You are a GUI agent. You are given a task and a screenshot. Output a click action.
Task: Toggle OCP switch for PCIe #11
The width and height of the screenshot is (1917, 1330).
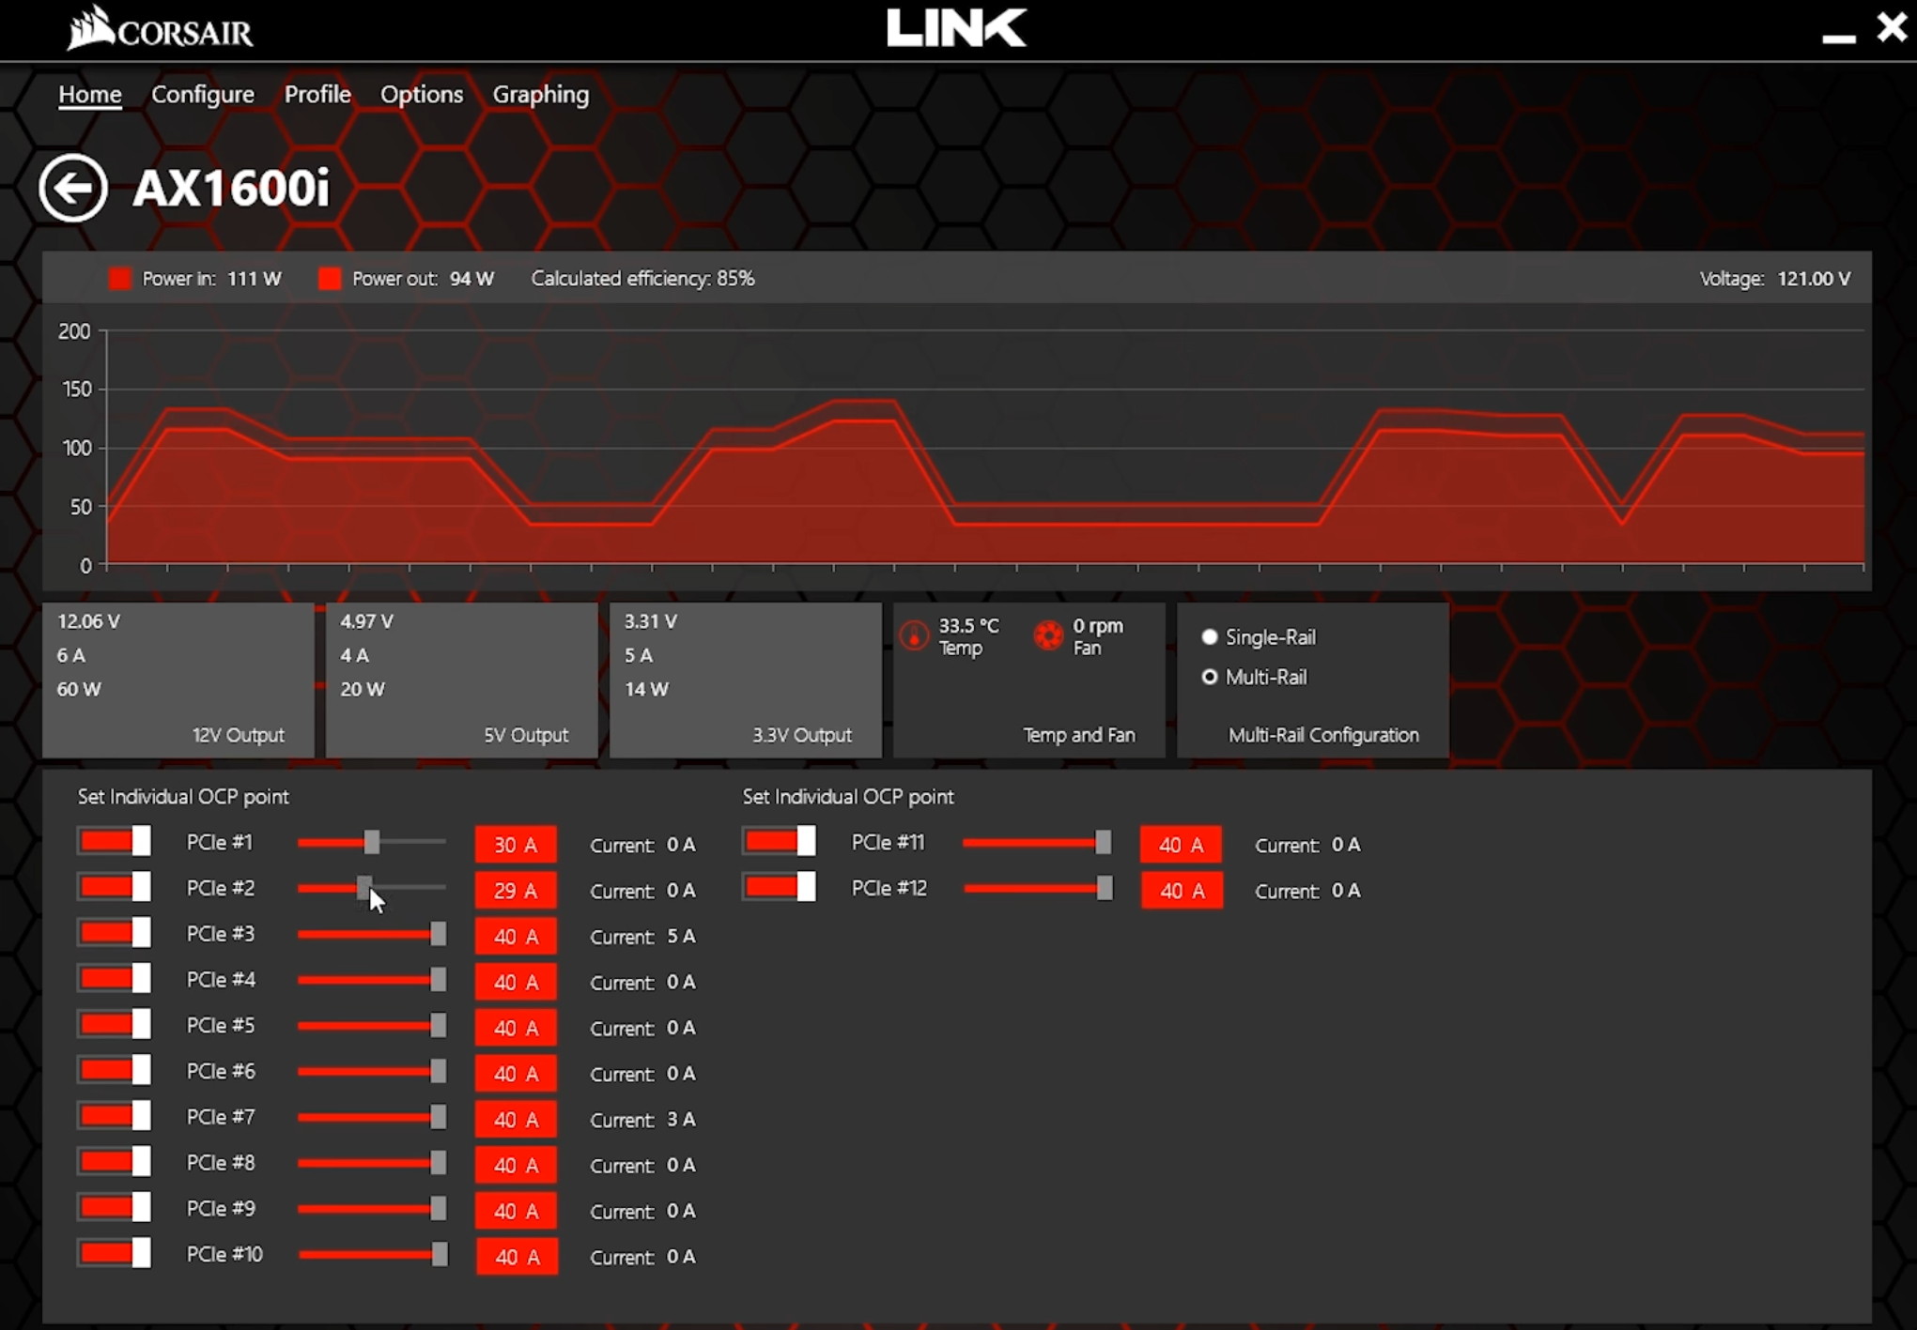point(779,841)
